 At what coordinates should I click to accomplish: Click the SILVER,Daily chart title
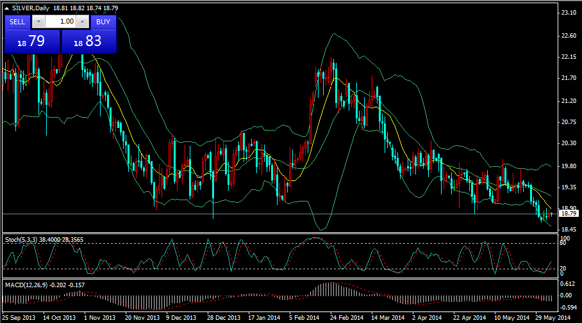click(x=31, y=8)
